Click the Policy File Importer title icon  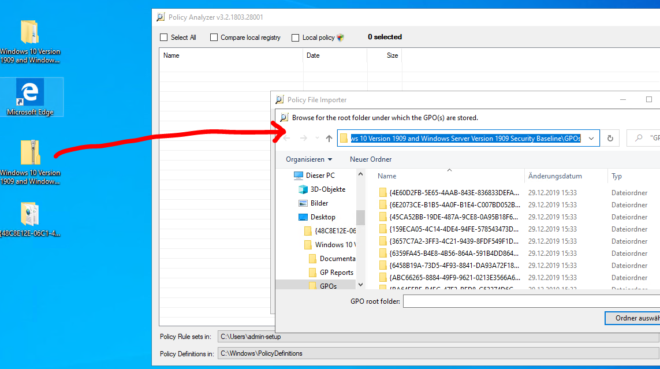[x=279, y=100]
